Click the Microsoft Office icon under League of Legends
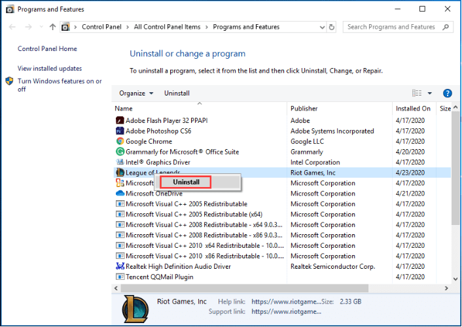Viewport: 462px width, 327px height. pos(120,183)
